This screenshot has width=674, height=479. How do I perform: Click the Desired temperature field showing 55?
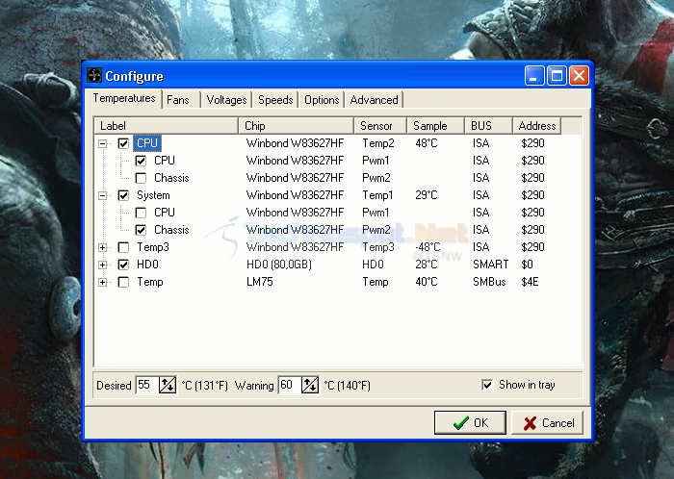147,385
